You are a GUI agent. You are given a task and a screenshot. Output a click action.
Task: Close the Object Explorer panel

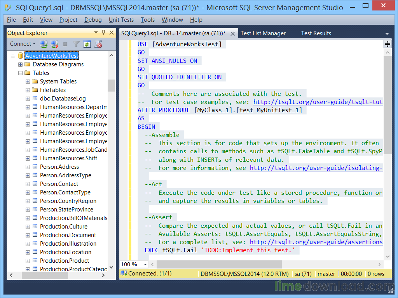(112, 33)
